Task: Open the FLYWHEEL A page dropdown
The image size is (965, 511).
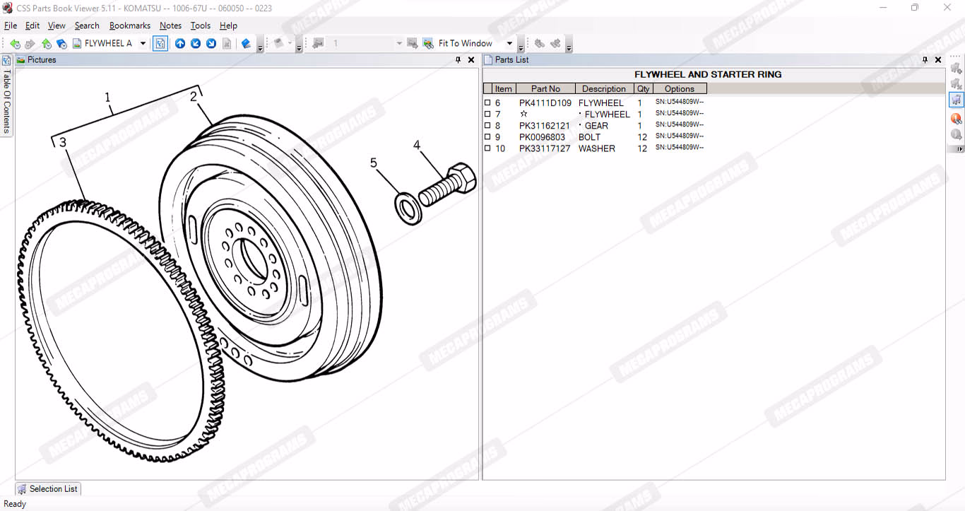Action: (x=143, y=44)
